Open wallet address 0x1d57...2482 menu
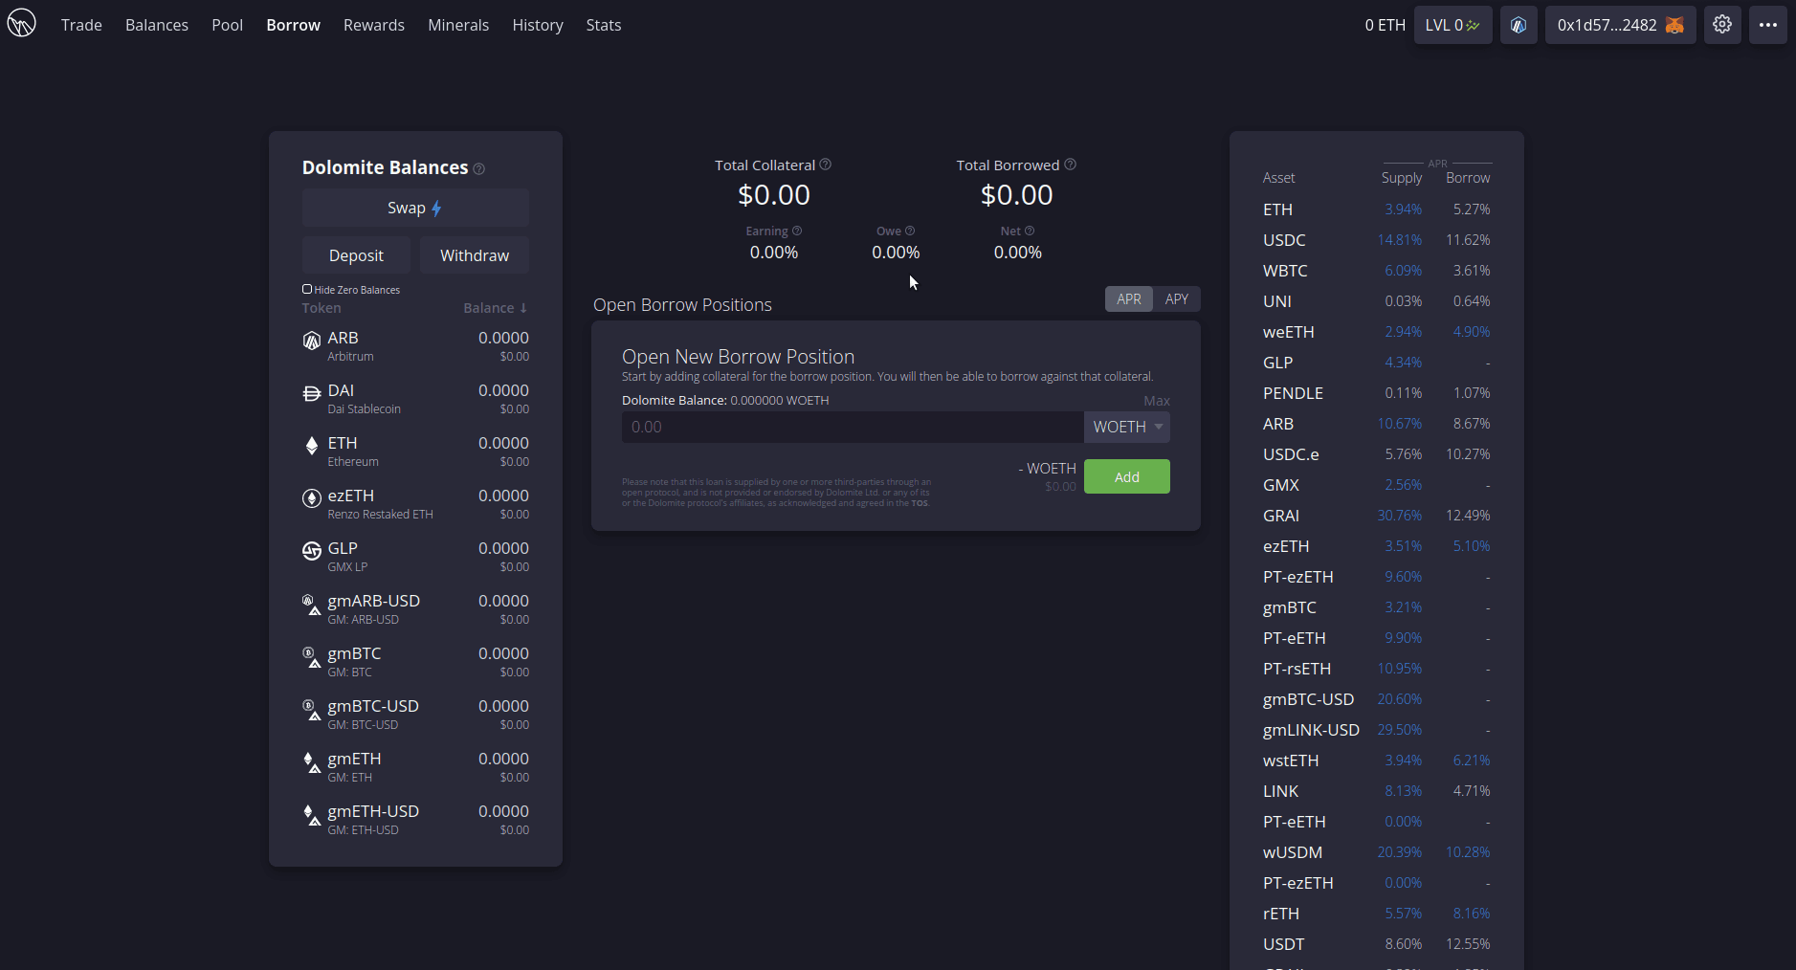This screenshot has height=970, width=1796. click(1620, 25)
